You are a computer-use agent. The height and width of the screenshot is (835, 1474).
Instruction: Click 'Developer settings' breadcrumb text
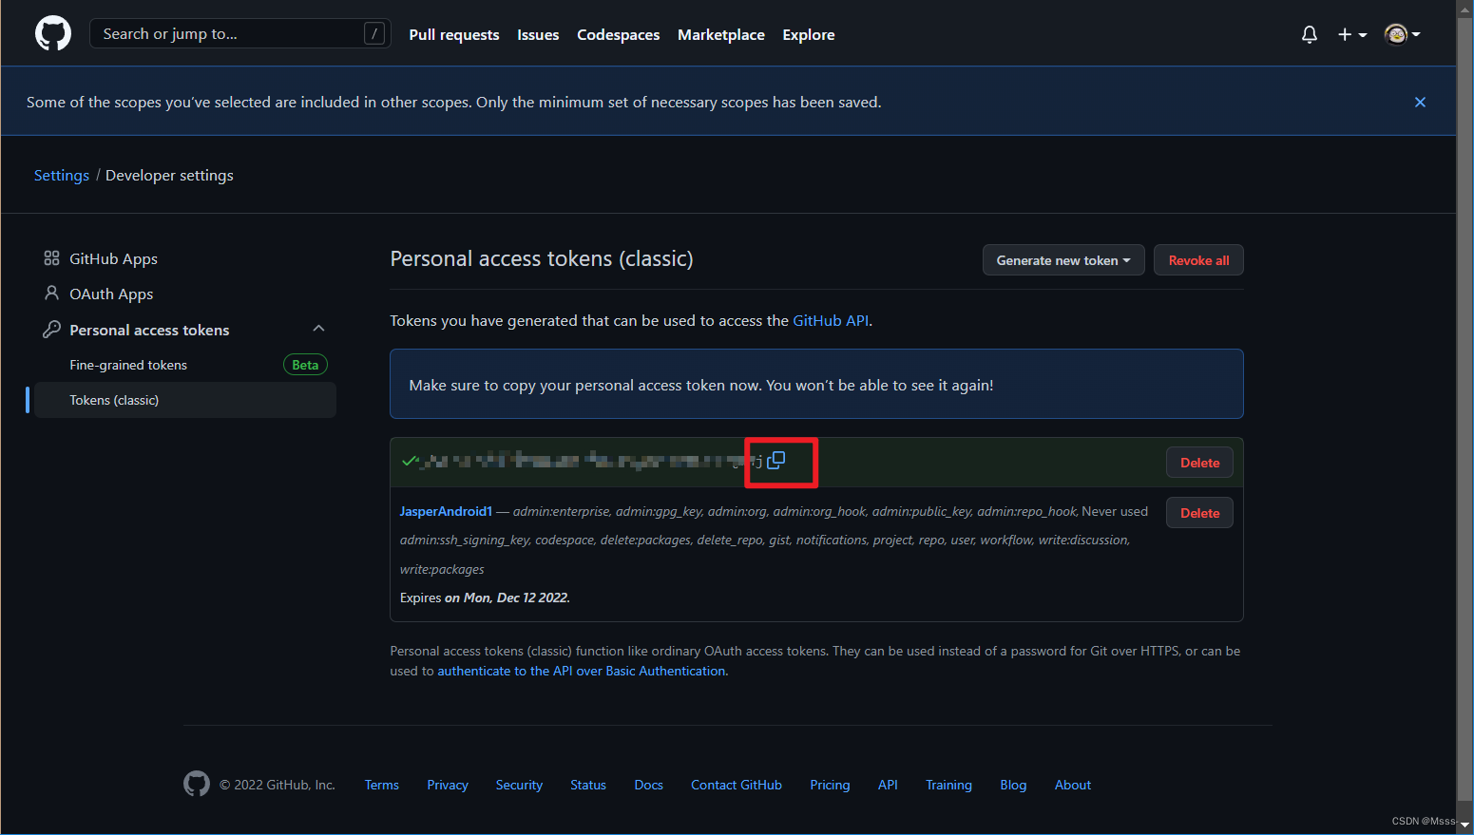click(169, 175)
